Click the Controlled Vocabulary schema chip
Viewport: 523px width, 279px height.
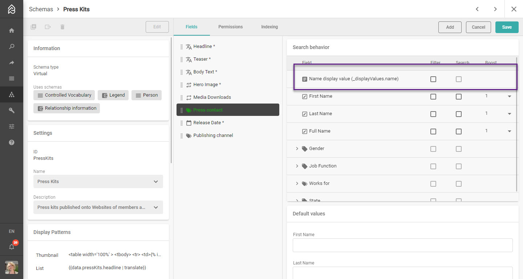click(64, 95)
